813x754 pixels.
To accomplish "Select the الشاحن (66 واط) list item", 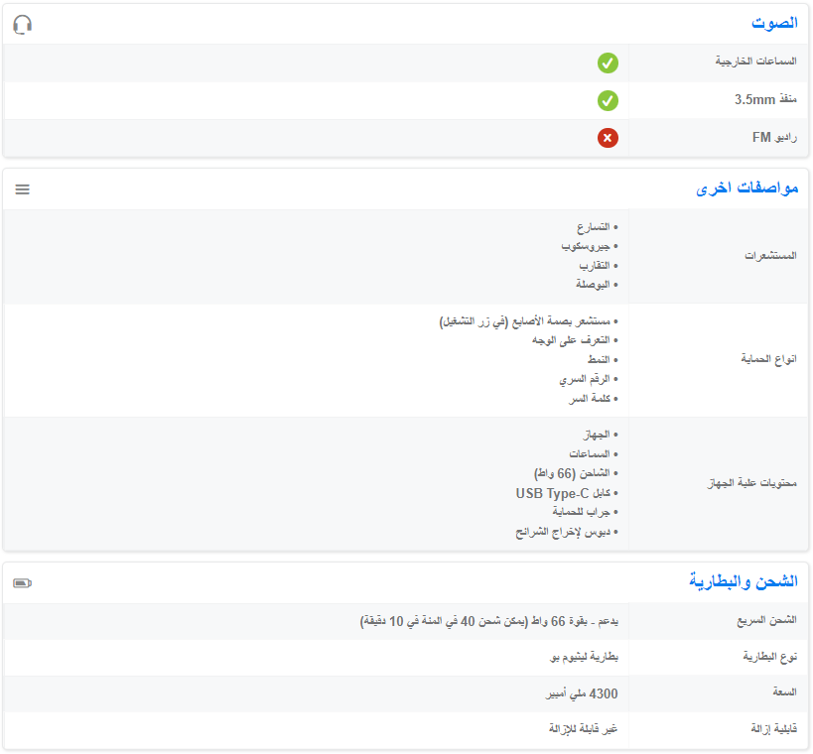I will (x=573, y=473).
